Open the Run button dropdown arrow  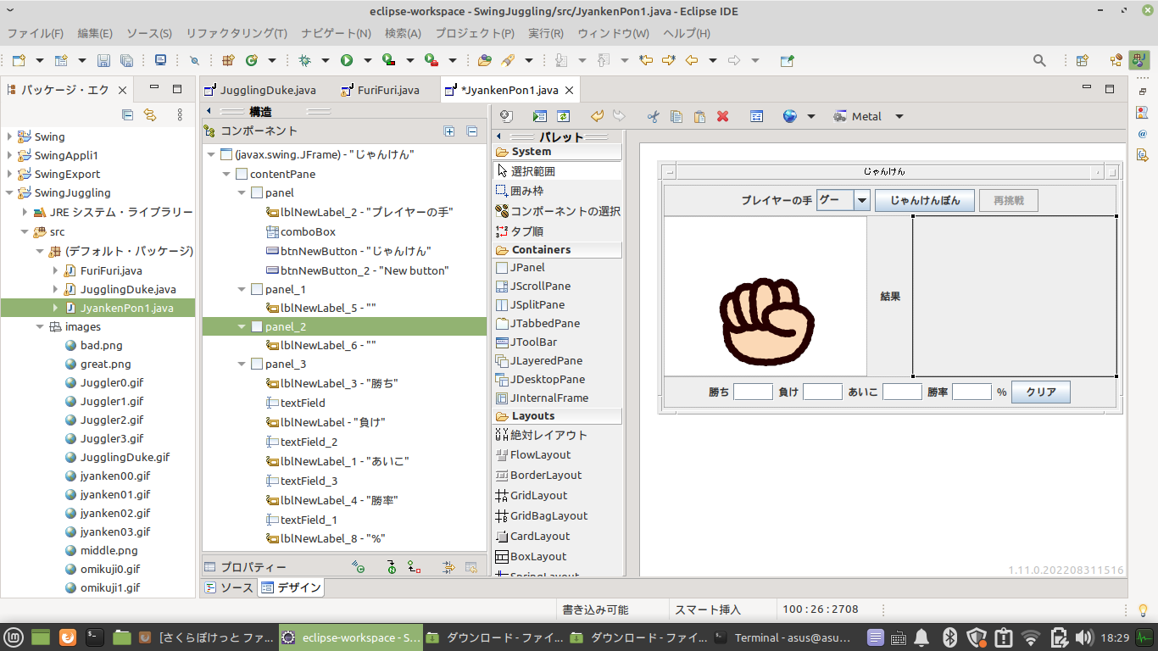368,60
